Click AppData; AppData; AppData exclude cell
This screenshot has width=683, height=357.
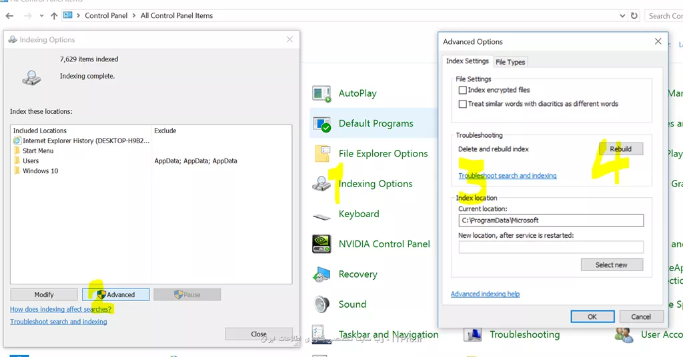(x=195, y=161)
